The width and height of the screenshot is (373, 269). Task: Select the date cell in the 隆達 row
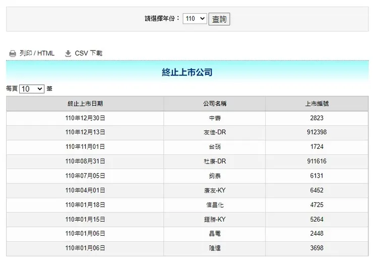pyautogui.click(x=85, y=248)
